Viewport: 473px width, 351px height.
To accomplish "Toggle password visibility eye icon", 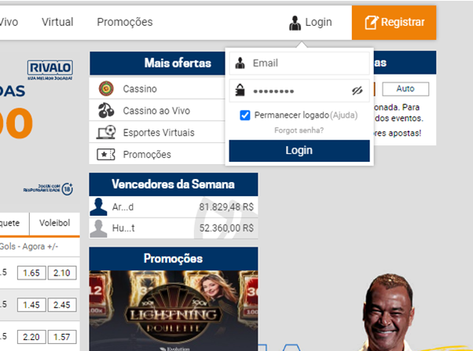I will 357,90.
